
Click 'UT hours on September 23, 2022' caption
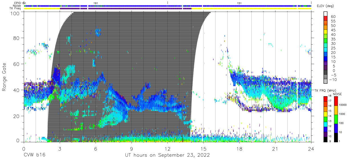tap(167, 155)
